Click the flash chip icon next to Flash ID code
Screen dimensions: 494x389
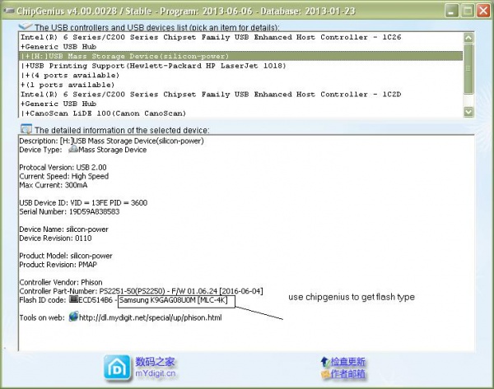click(73, 299)
